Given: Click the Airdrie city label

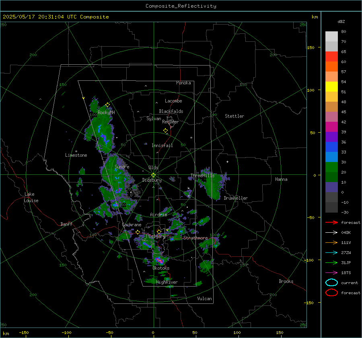Looking at the screenshot, I should tap(158, 215).
